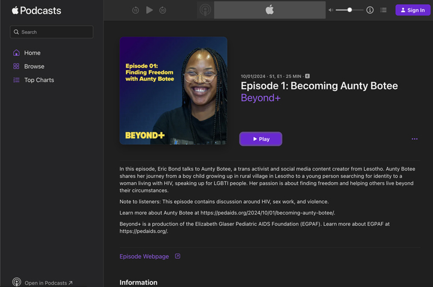The image size is (433, 287).
Task: Adjust the volume slider
Action: (350, 10)
